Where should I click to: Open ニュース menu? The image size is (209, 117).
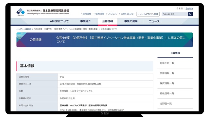coord(154,21)
